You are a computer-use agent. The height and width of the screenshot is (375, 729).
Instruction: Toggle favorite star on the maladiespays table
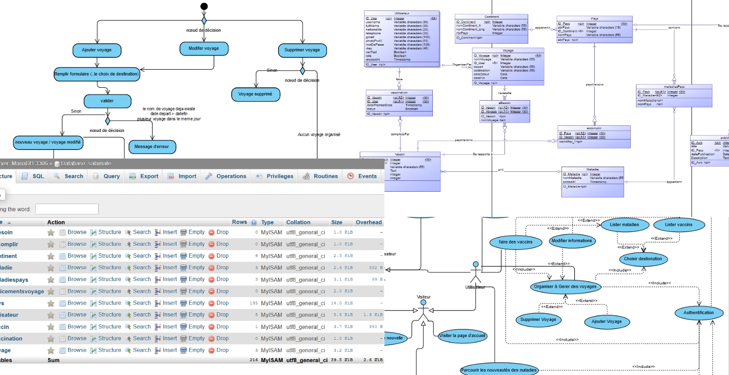(x=51, y=280)
